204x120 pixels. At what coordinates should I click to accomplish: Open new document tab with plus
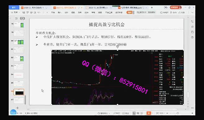tap(152, 8)
